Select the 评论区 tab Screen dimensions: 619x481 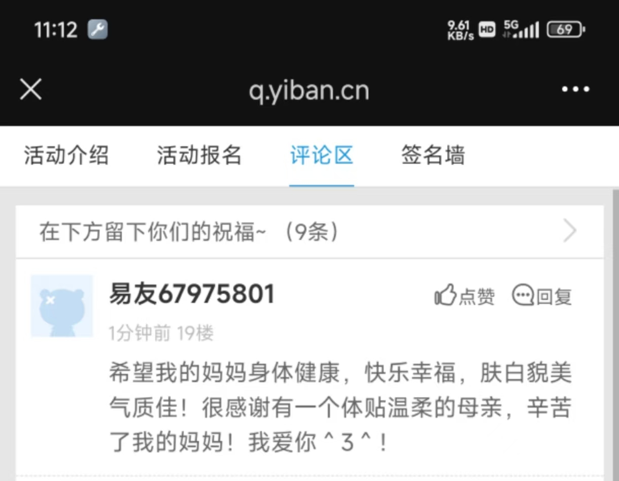tap(322, 155)
